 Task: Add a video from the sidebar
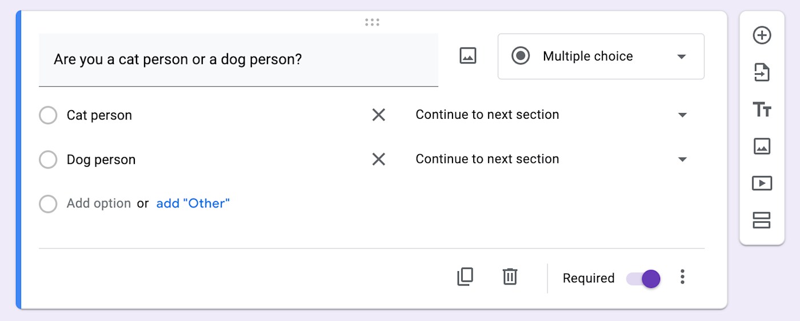(762, 183)
